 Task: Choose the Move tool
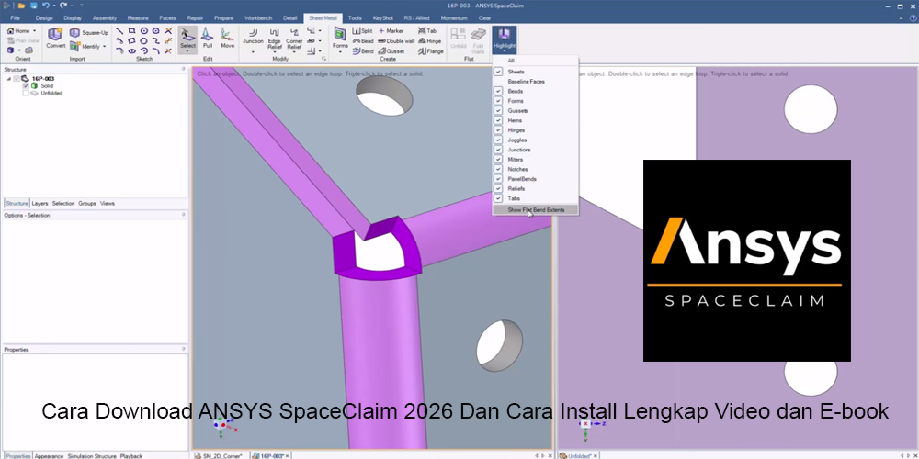(227, 38)
